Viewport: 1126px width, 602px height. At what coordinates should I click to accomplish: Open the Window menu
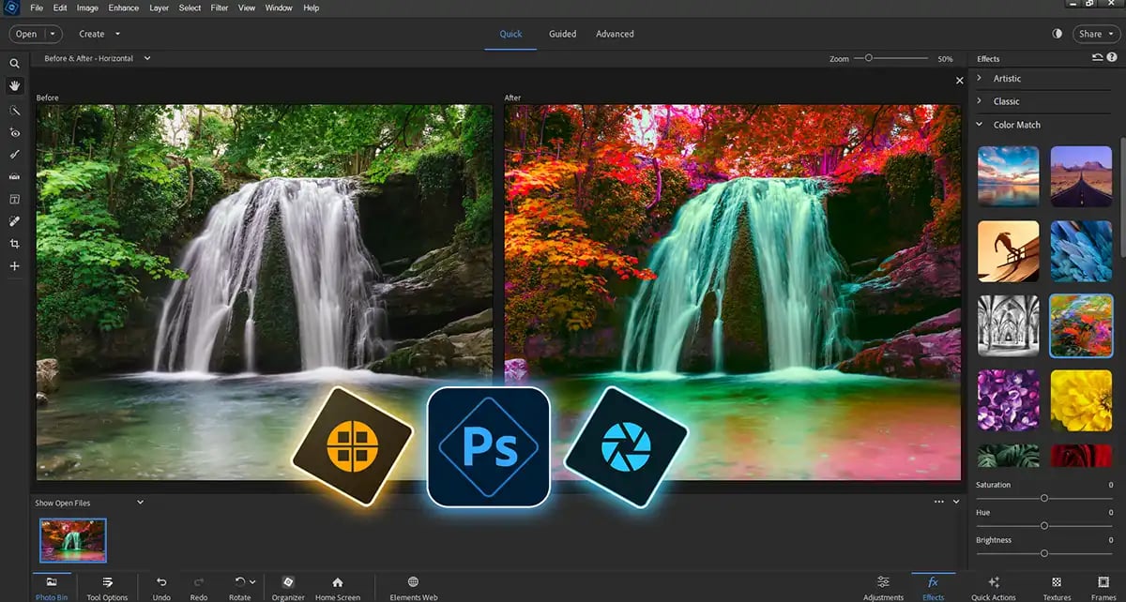click(x=279, y=8)
